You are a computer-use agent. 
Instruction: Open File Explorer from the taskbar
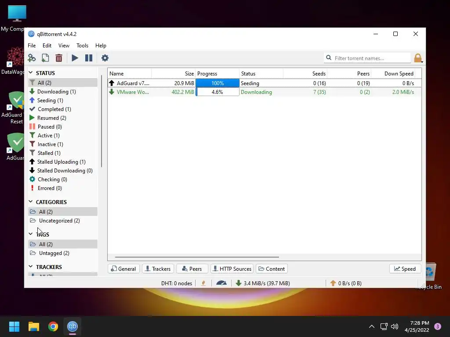click(x=33, y=326)
